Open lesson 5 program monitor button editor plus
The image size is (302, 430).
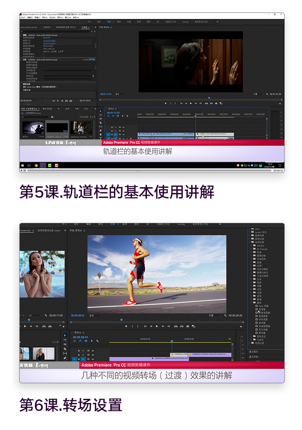pyautogui.click(x=280, y=104)
